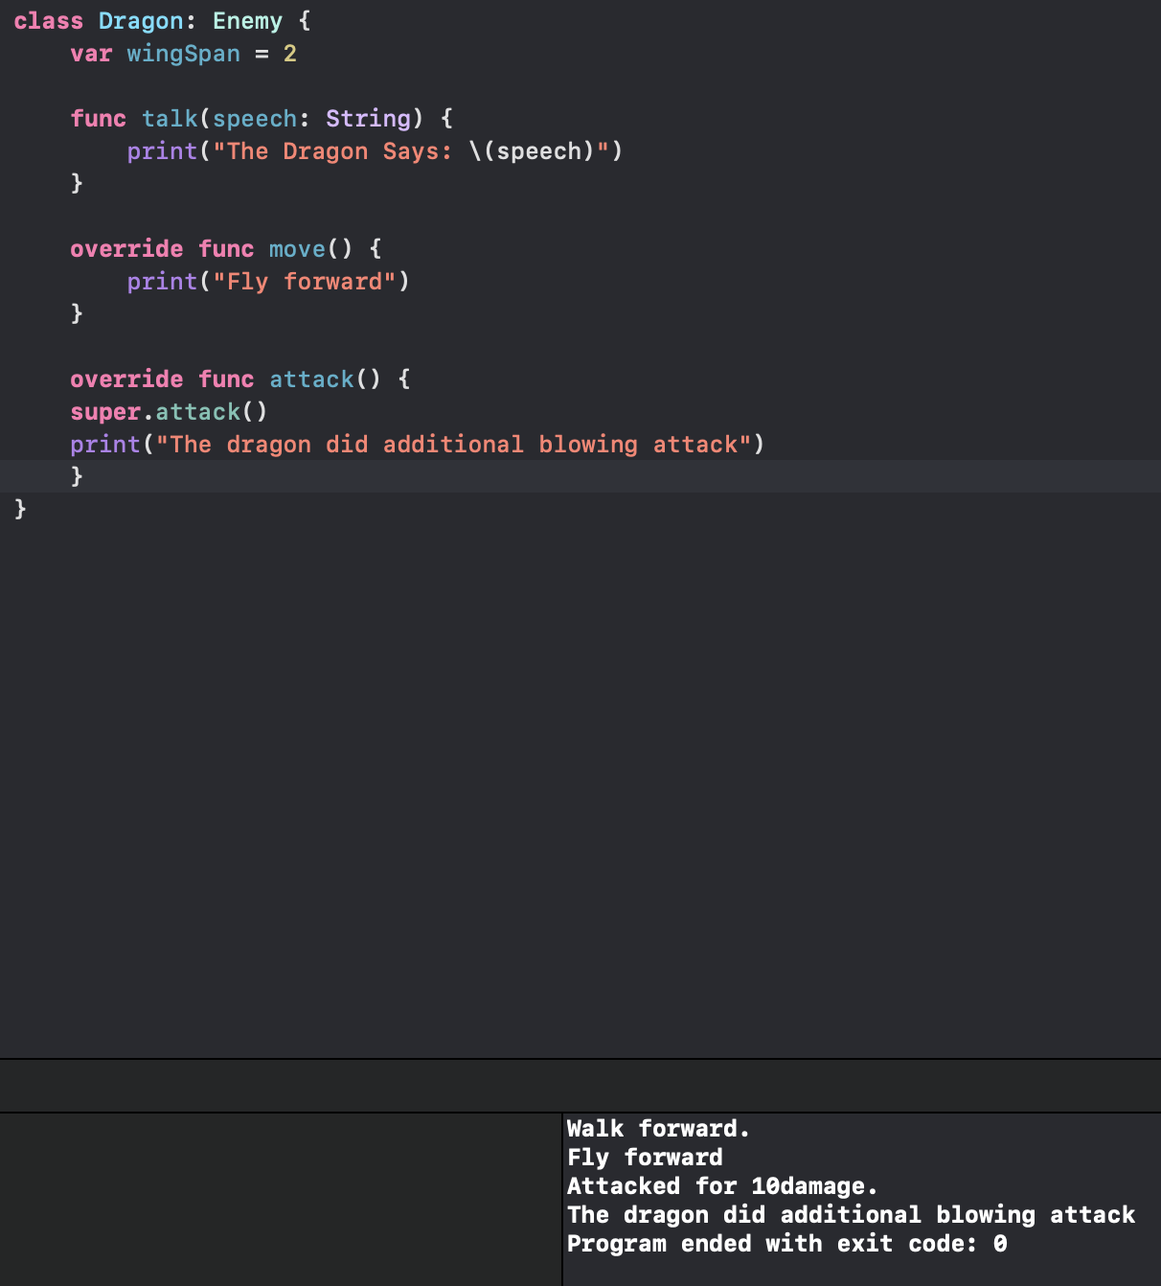Click the class keyword on the first line
Image resolution: width=1161 pixels, height=1286 pixels.
click(49, 21)
